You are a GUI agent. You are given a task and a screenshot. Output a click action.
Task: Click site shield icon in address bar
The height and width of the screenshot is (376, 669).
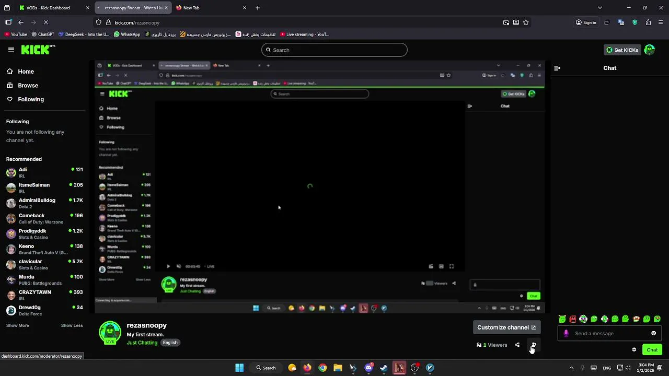click(98, 22)
